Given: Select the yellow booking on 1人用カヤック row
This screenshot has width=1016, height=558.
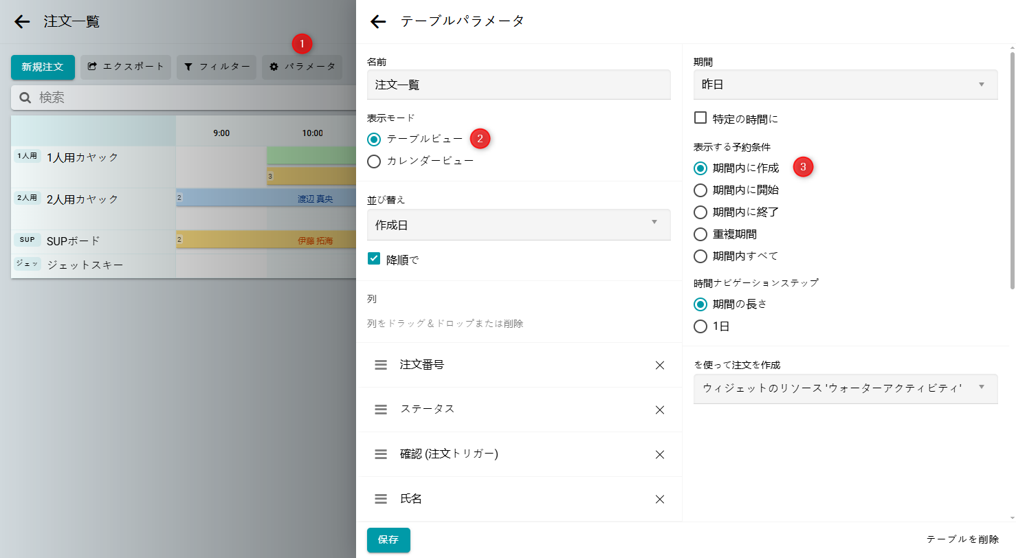Looking at the screenshot, I should pyautogui.click(x=311, y=177).
